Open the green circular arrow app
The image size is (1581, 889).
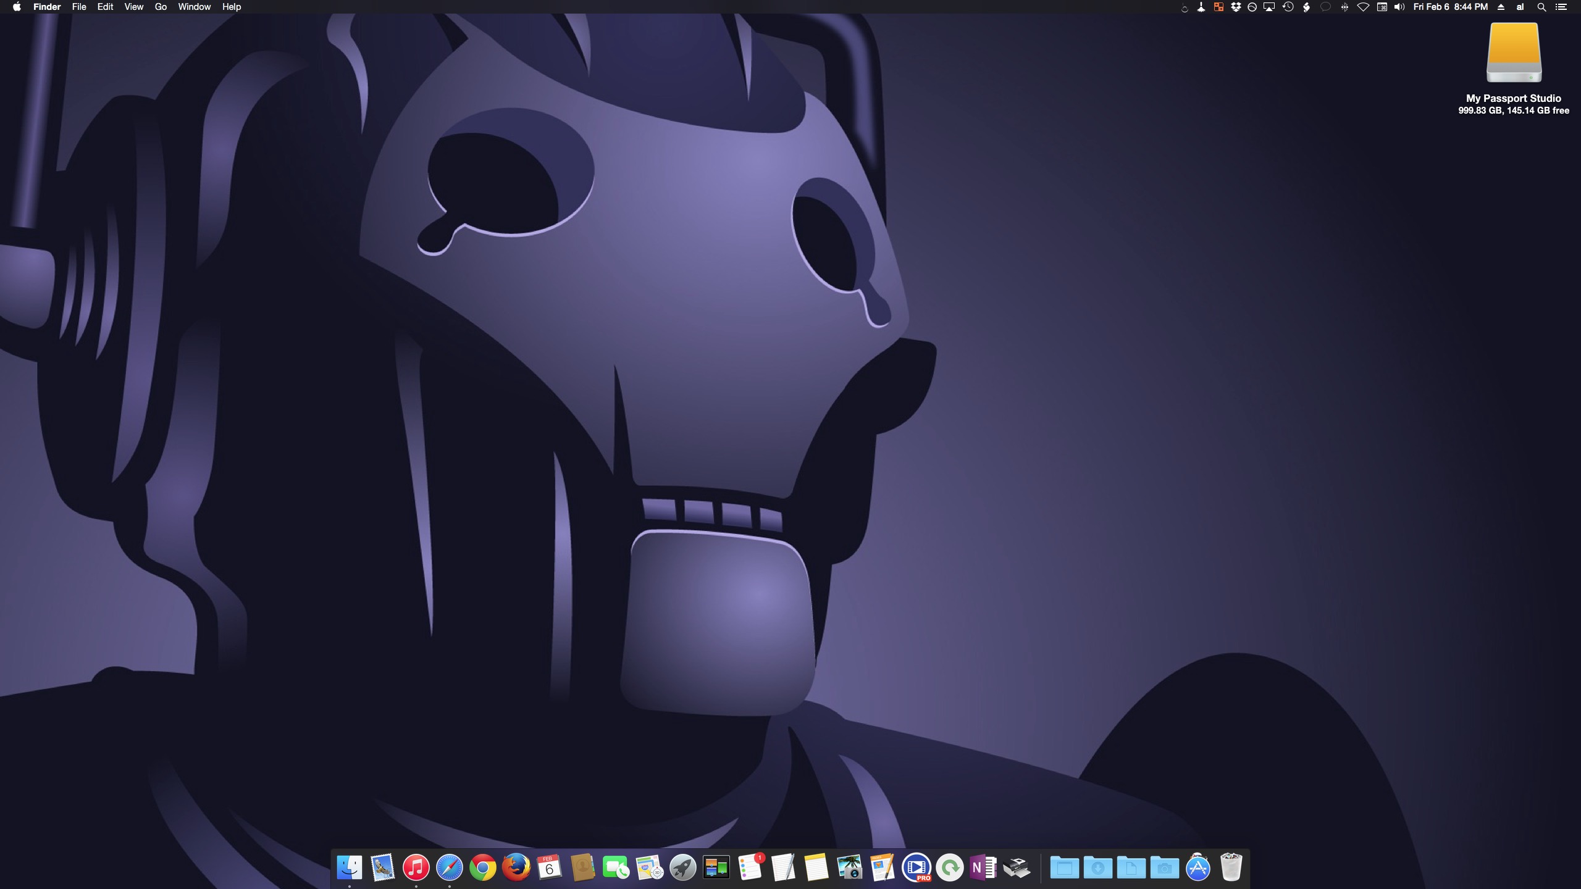pyautogui.click(x=950, y=867)
